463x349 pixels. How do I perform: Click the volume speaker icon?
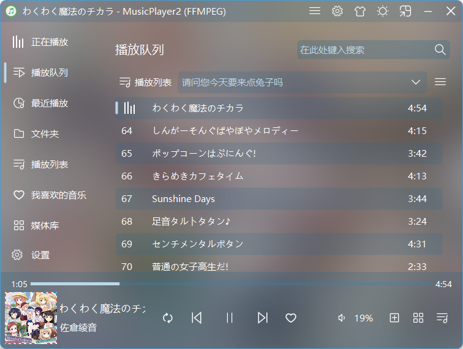point(342,318)
